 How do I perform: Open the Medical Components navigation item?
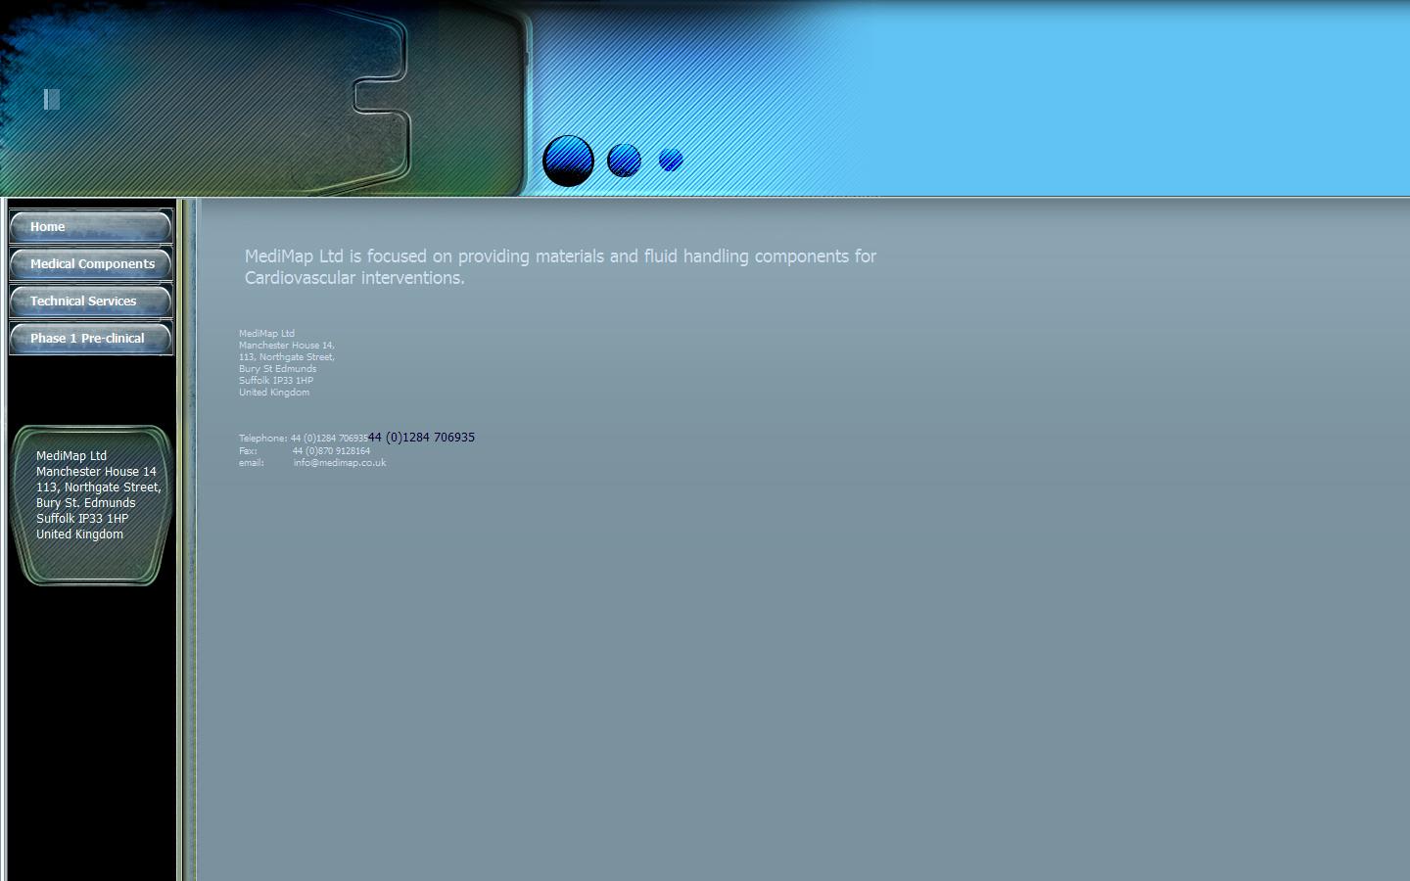pyautogui.click(x=90, y=263)
